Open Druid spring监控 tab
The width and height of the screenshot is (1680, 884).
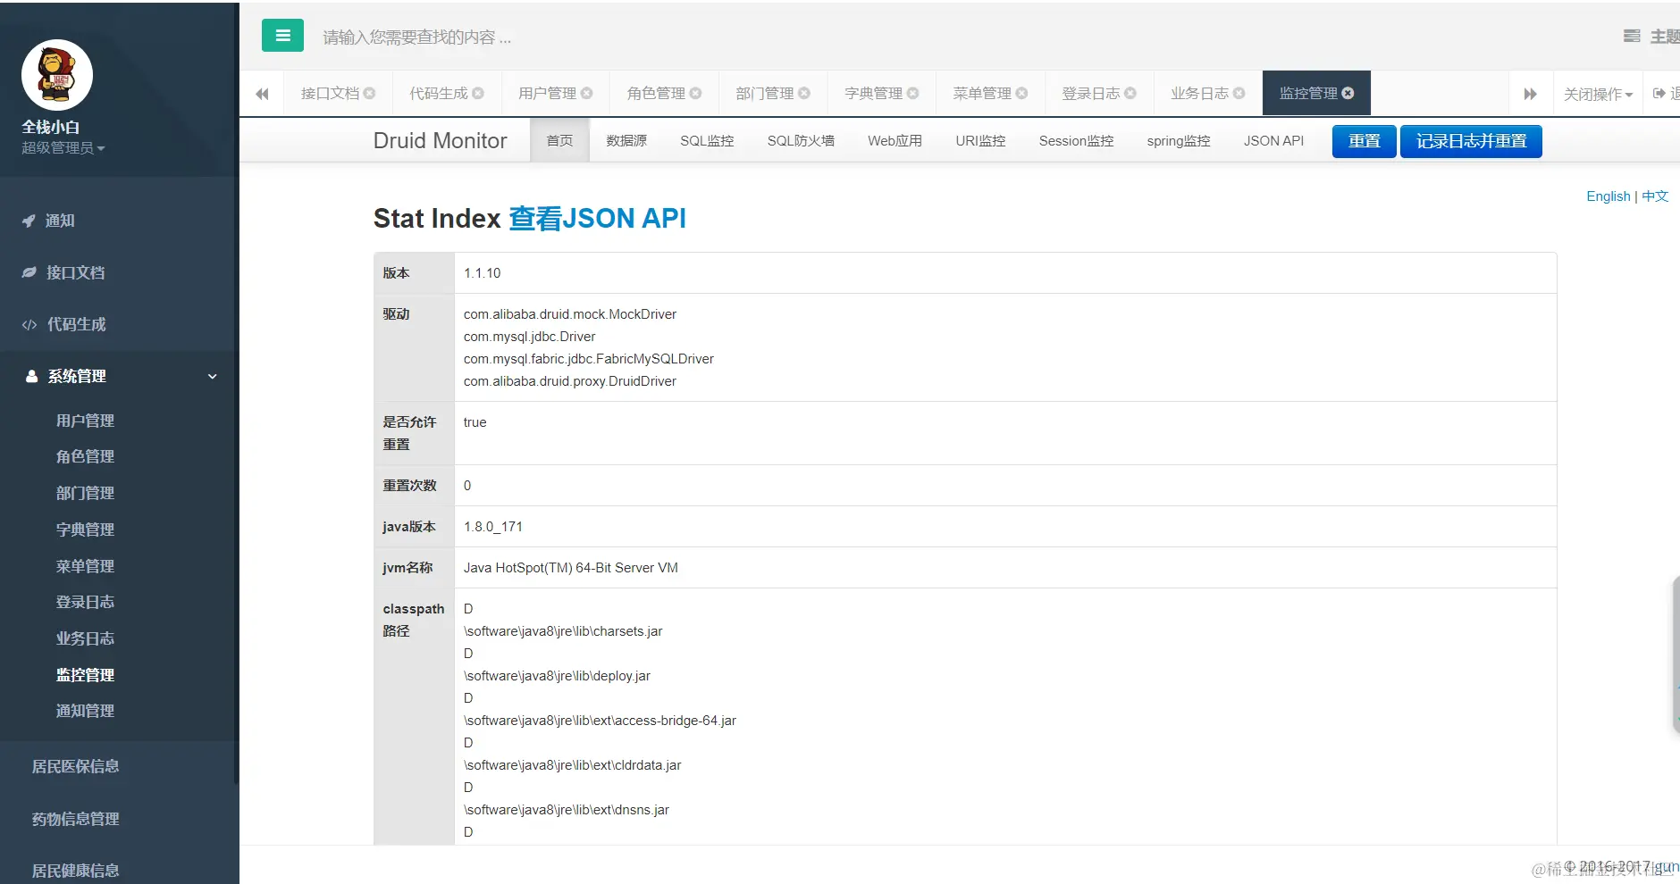[1179, 141]
